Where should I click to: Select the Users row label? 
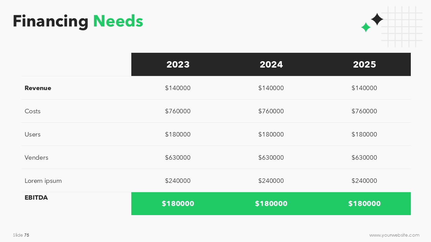tap(32, 134)
